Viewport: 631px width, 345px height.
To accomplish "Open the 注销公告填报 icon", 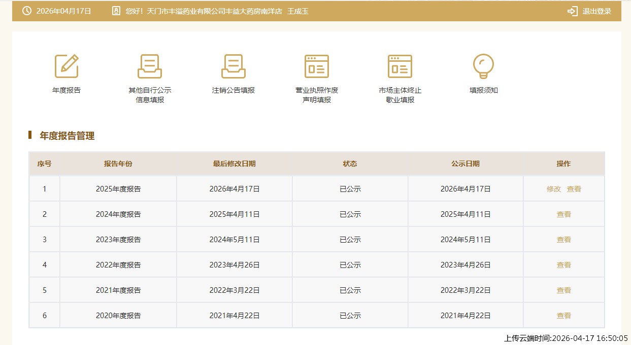I will (234, 66).
